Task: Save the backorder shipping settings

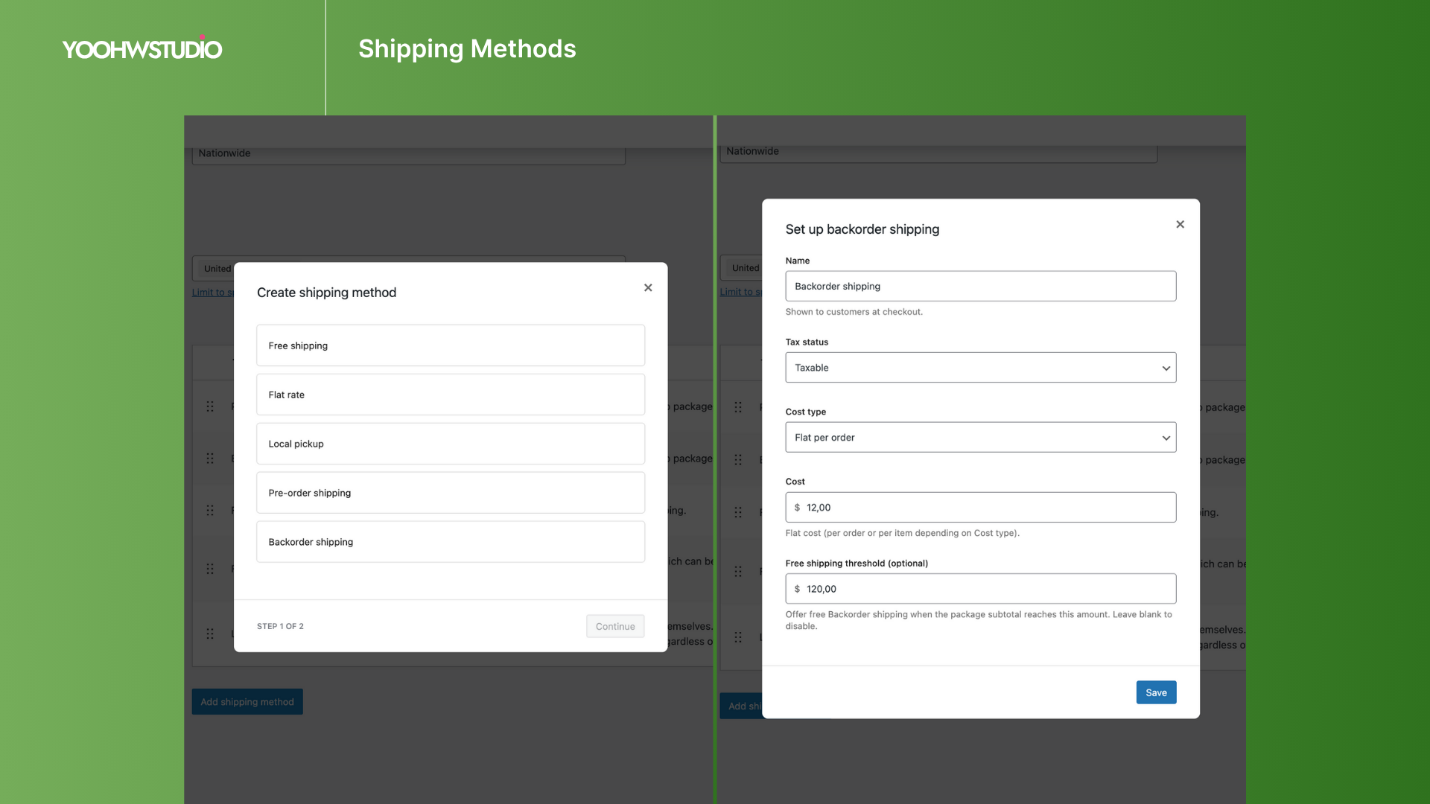Action: (x=1156, y=692)
